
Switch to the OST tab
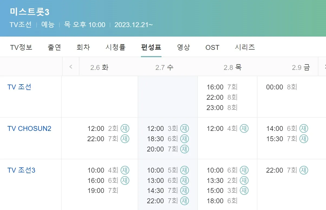[x=212, y=47]
